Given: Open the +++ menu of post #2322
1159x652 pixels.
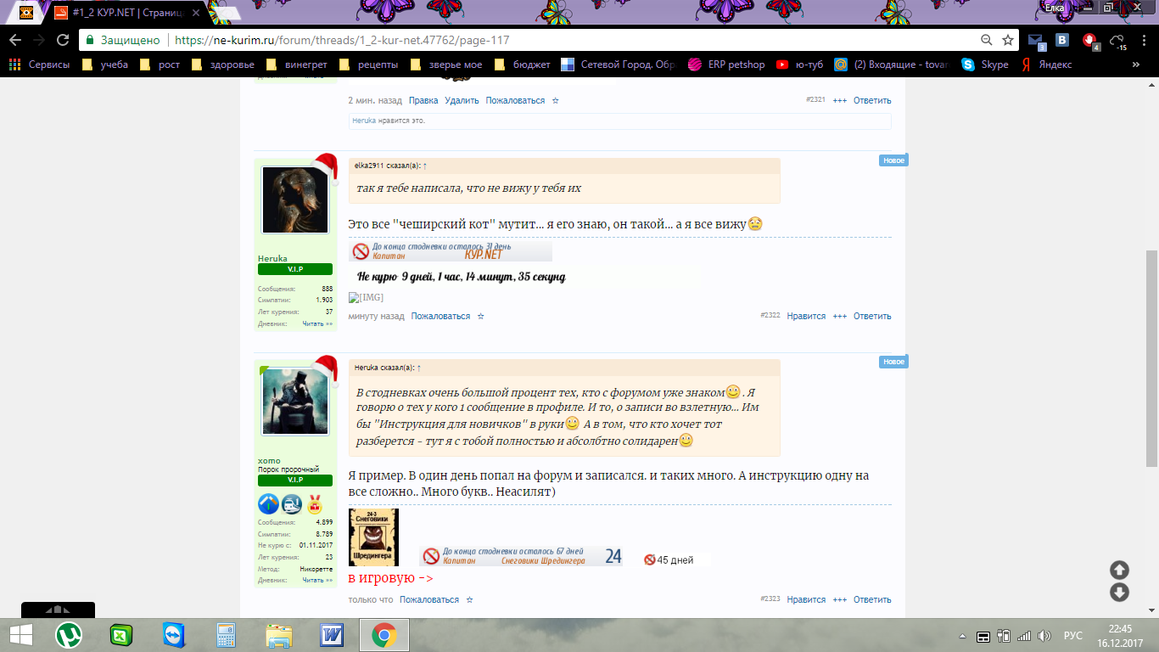Looking at the screenshot, I should point(840,316).
